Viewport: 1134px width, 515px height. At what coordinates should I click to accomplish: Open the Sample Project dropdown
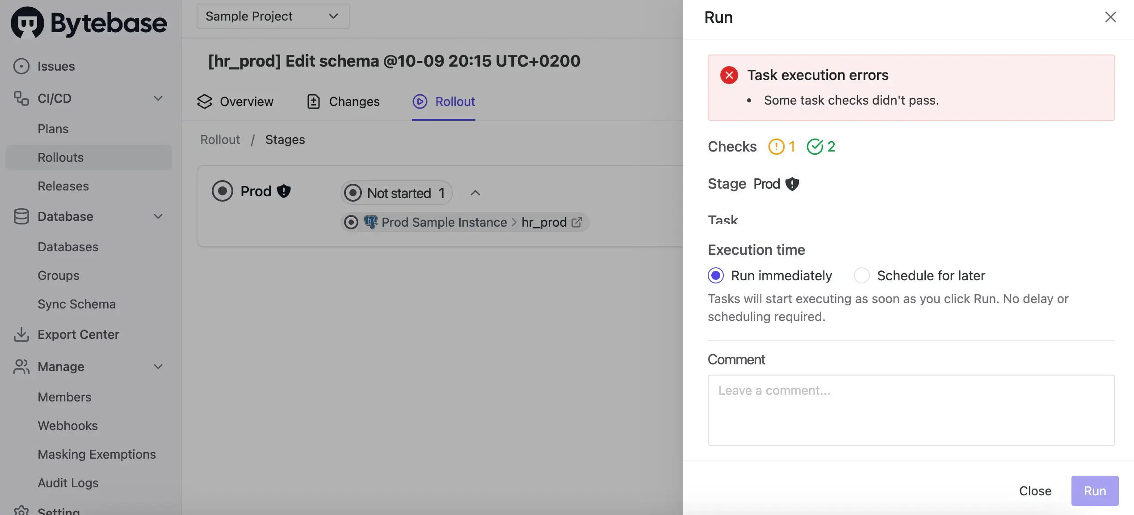click(273, 16)
